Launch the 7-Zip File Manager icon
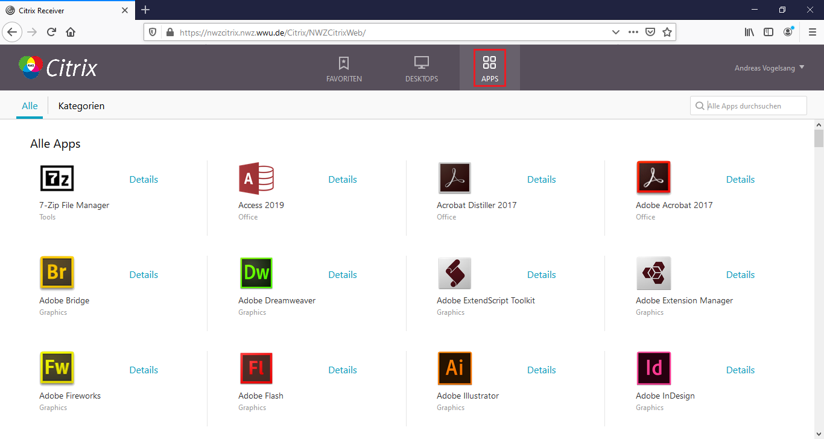This screenshot has width=824, height=439. (x=57, y=178)
